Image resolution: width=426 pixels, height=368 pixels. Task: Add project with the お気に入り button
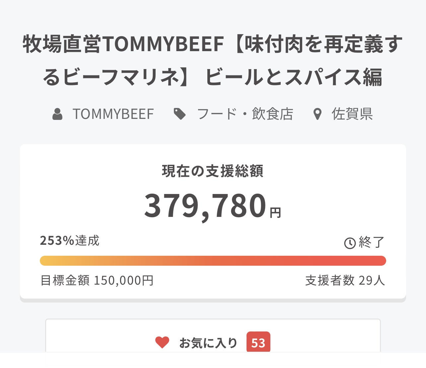[x=208, y=343]
